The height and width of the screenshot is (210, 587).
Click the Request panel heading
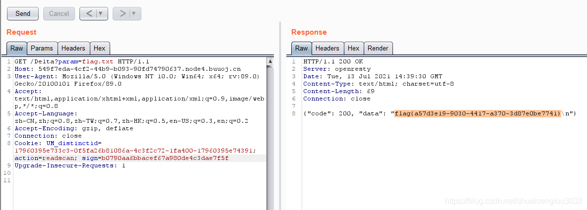pos(21,32)
